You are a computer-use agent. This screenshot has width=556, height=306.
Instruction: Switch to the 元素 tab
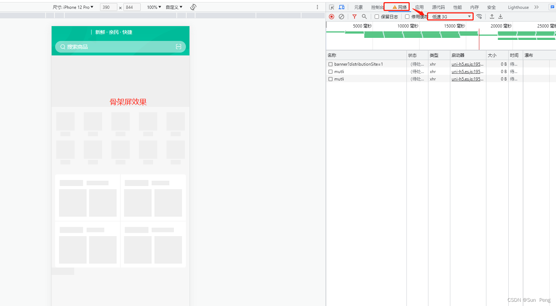(x=358, y=7)
